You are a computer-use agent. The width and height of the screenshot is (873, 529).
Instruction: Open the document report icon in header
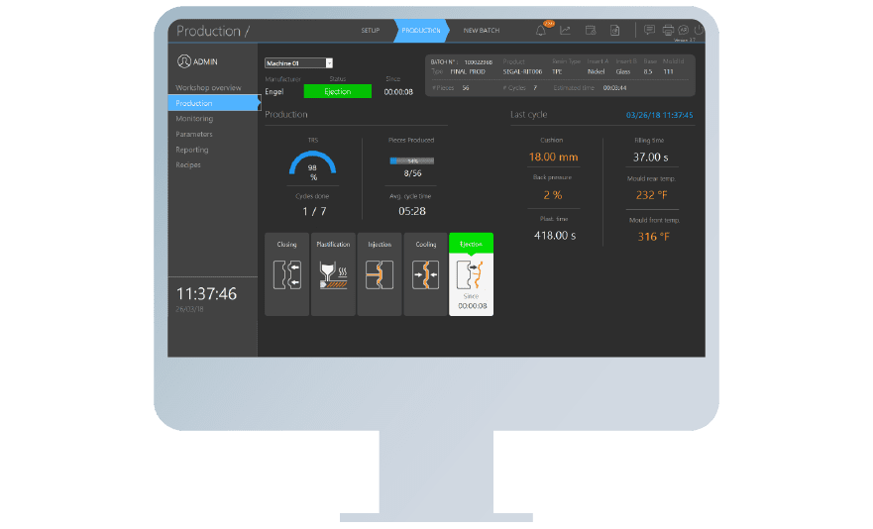coord(615,31)
